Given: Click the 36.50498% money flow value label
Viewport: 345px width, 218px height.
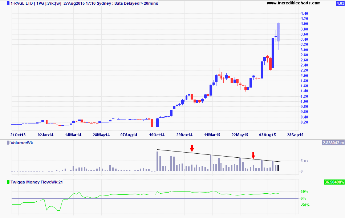Looking at the screenshot, I should coord(334,182).
